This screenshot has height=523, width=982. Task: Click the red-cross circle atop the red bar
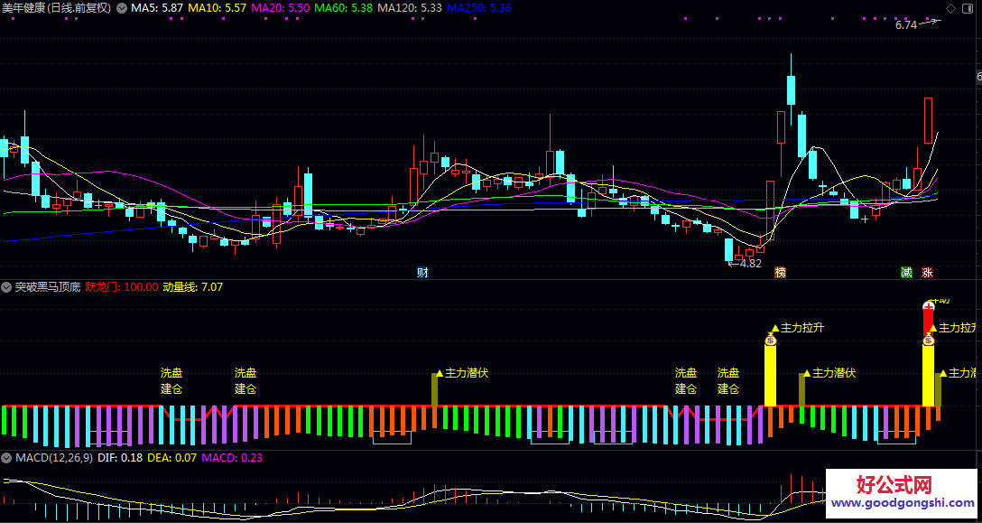[x=929, y=306]
